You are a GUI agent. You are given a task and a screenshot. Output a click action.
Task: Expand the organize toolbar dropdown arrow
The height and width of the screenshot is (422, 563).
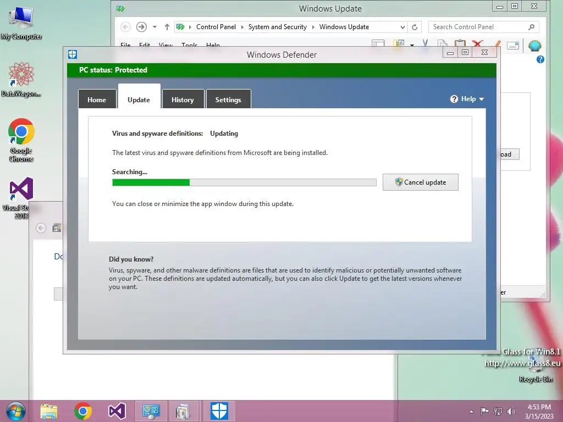[412, 46]
